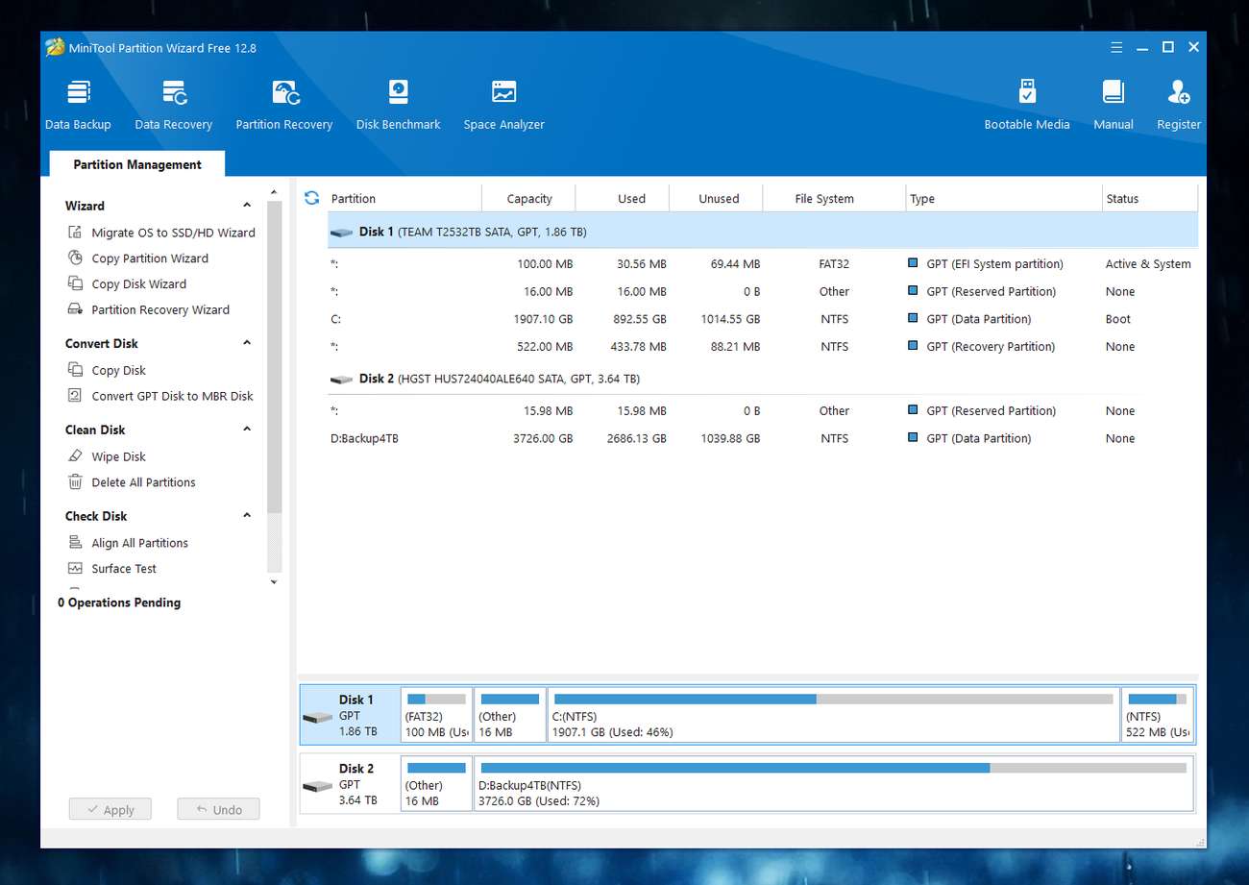Viewport: 1249px width, 885px height.
Task: Sort by Unused column header
Action: pyautogui.click(x=716, y=199)
